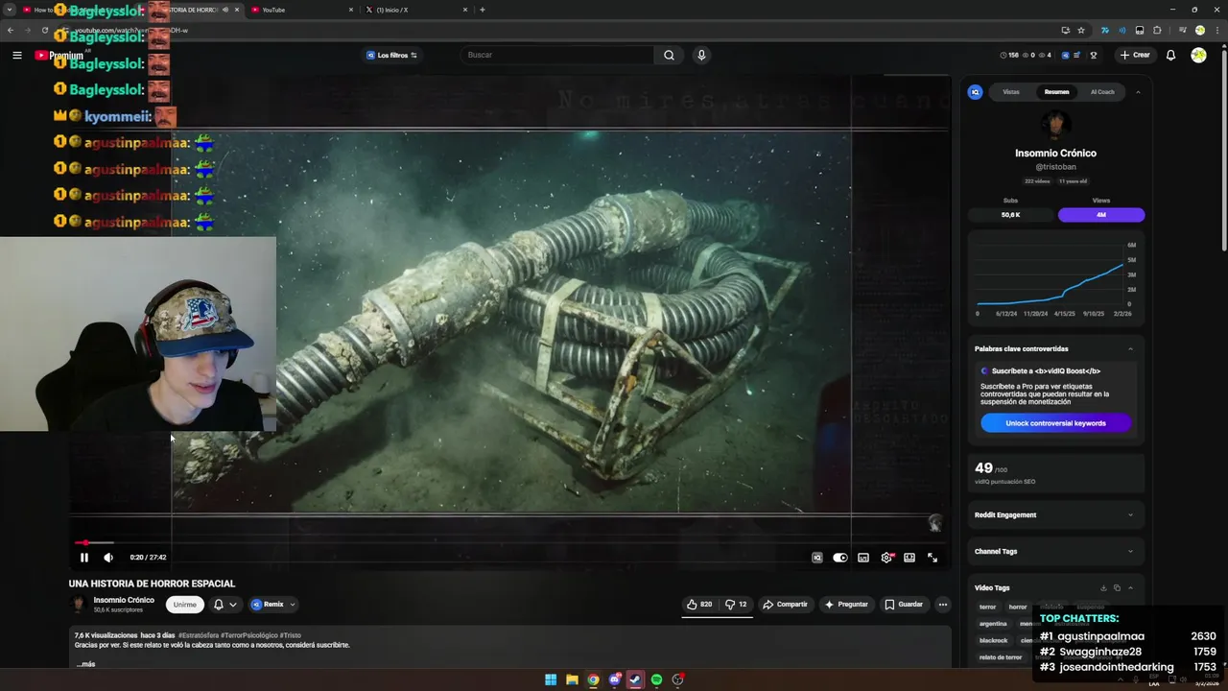Open the YouTube hamburger guide menu
The image size is (1228, 691).
click(x=17, y=55)
